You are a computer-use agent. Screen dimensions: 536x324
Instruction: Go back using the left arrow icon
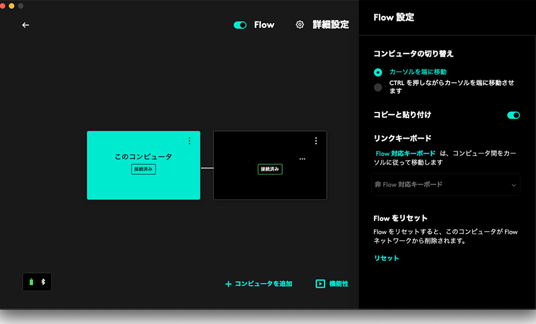pos(26,25)
